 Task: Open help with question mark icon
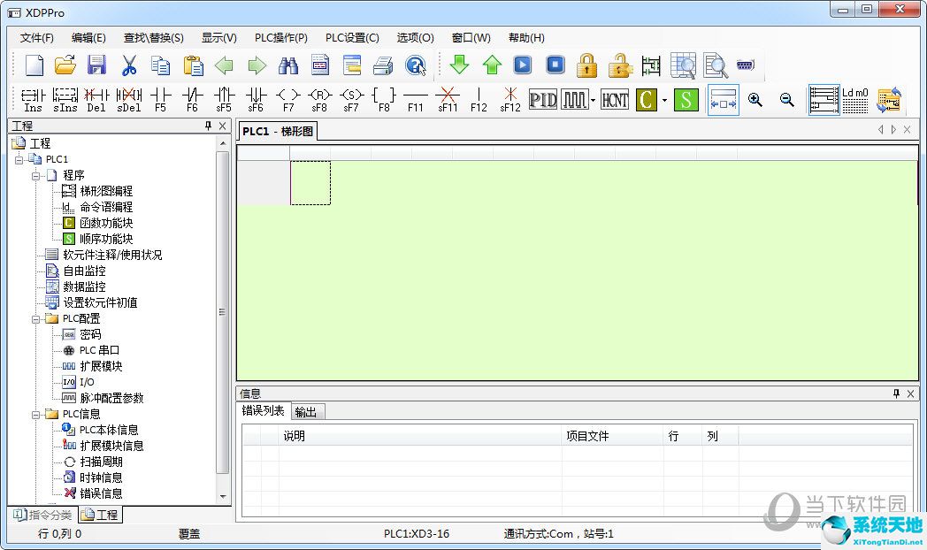coord(416,65)
